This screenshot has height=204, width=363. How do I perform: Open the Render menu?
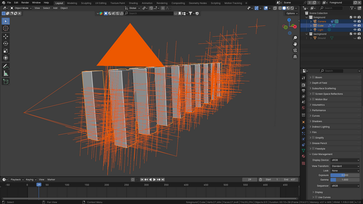[x=25, y=3]
